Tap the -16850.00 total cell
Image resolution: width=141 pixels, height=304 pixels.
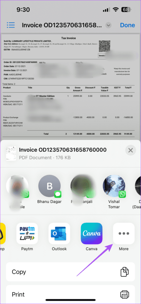click(x=128, y=118)
